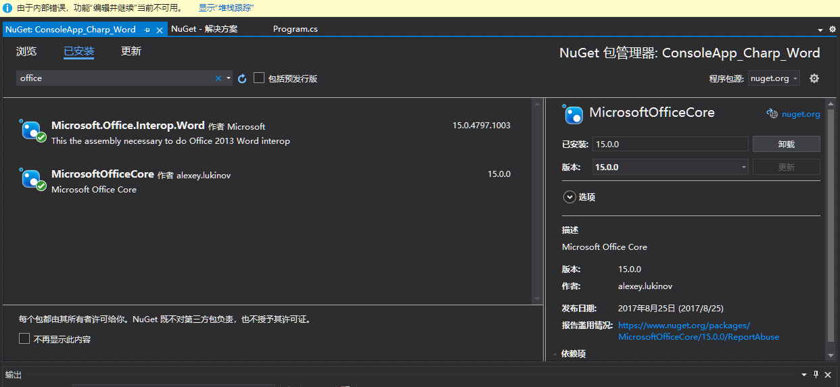The height and width of the screenshot is (387, 840).
Task: Refresh the package list
Action: coord(242,78)
